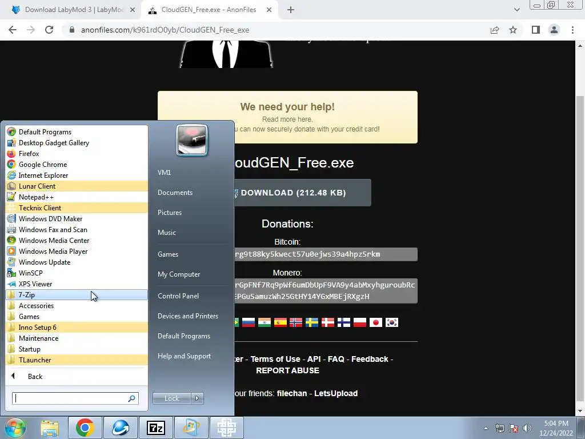
Task: Open the taskbar volume icon
Action: point(527,428)
